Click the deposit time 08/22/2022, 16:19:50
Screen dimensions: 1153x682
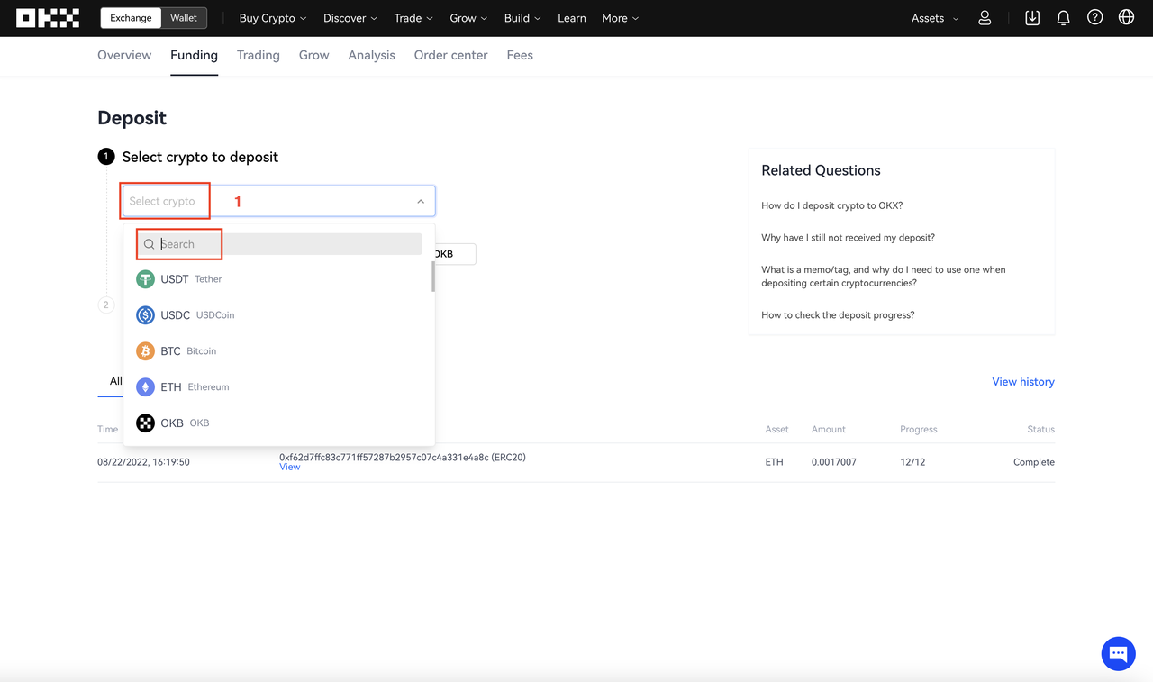(x=143, y=462)
